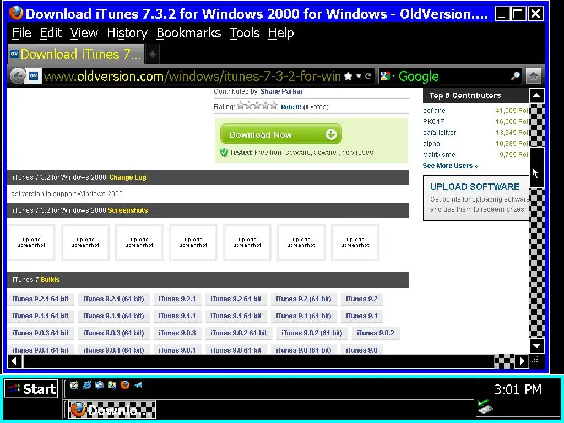
Task: Select the Download iTunes 7... tab
Action: pos(76,55)
